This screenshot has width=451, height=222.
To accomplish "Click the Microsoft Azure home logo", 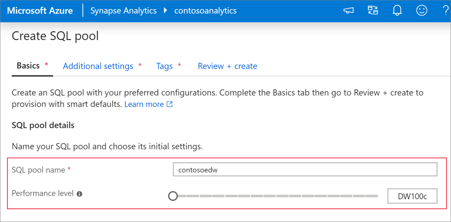I will click(40, 10).
